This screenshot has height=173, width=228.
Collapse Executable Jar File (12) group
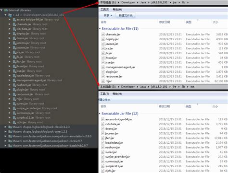[100, 114]
